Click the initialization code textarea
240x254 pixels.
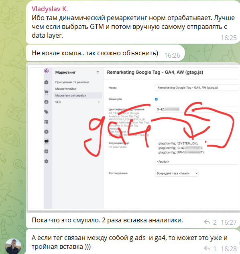coord(197,152)
